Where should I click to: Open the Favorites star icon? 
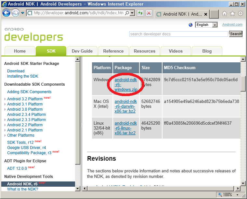point(232,14)
